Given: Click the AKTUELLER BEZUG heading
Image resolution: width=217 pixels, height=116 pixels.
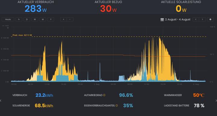Looking at the screenshot, I should coord(108,2).
